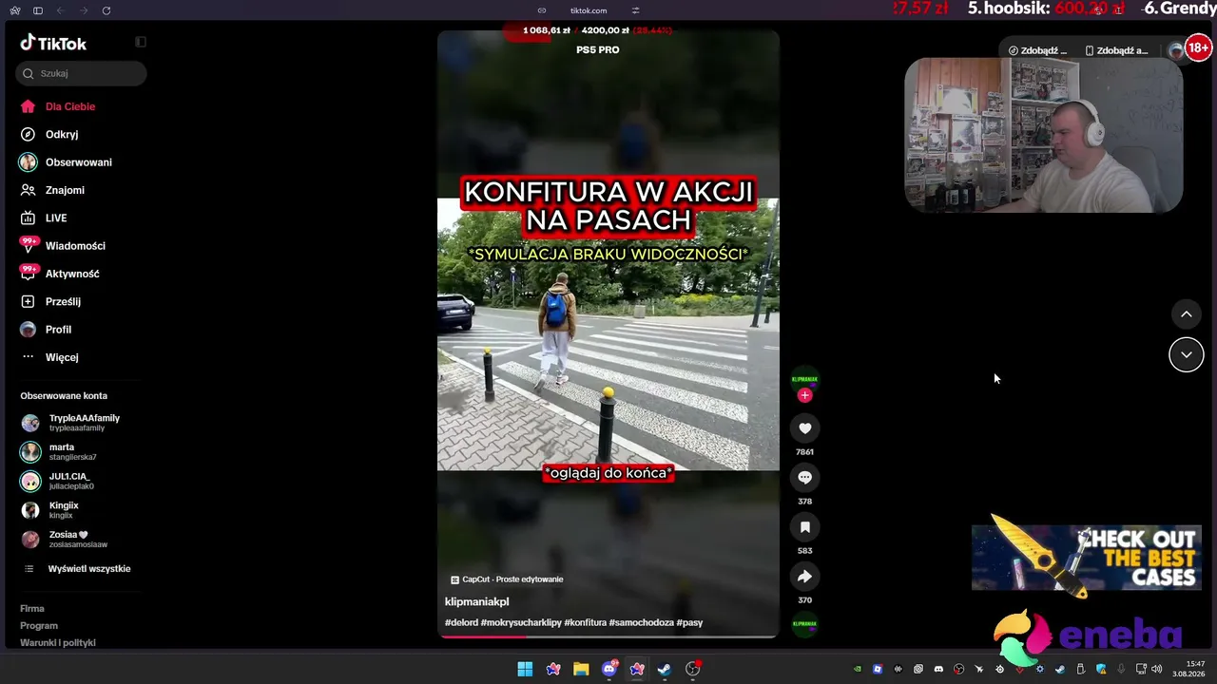Click the TikTok logo
1217x684 pixels.
coord(53,43)
